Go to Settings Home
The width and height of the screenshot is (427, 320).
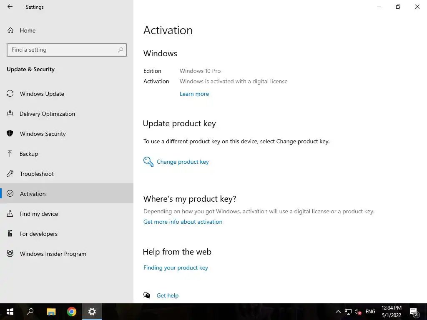click(67, 30)
